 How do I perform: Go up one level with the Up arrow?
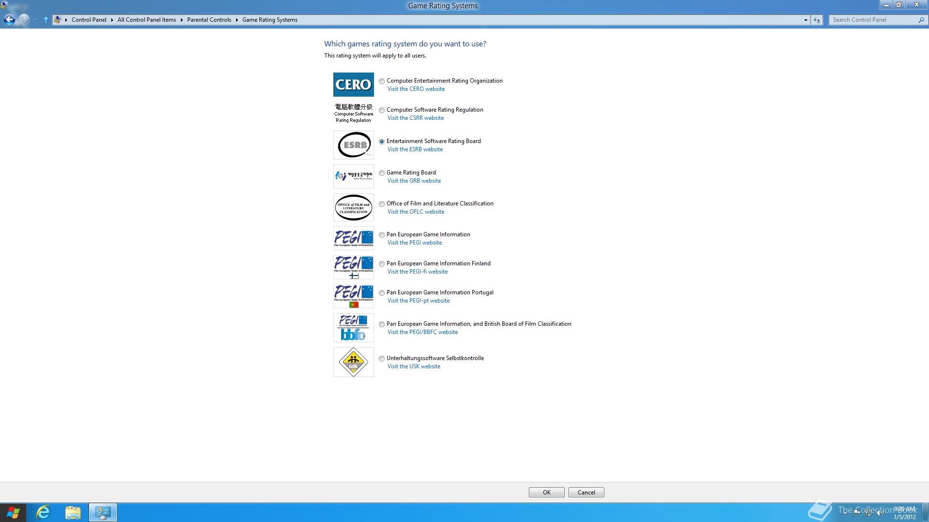pyautogui.click(x=46, y=20)
